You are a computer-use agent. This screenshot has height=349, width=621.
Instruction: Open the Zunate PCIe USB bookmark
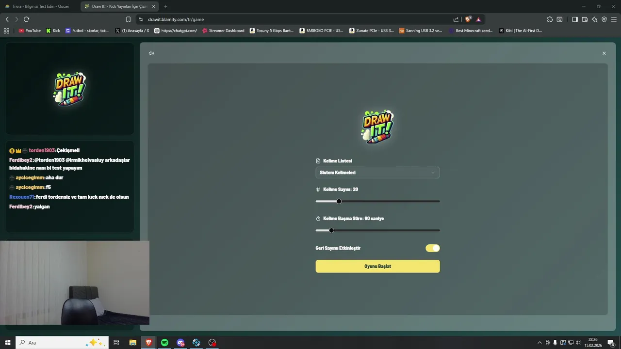click(371, 31)
